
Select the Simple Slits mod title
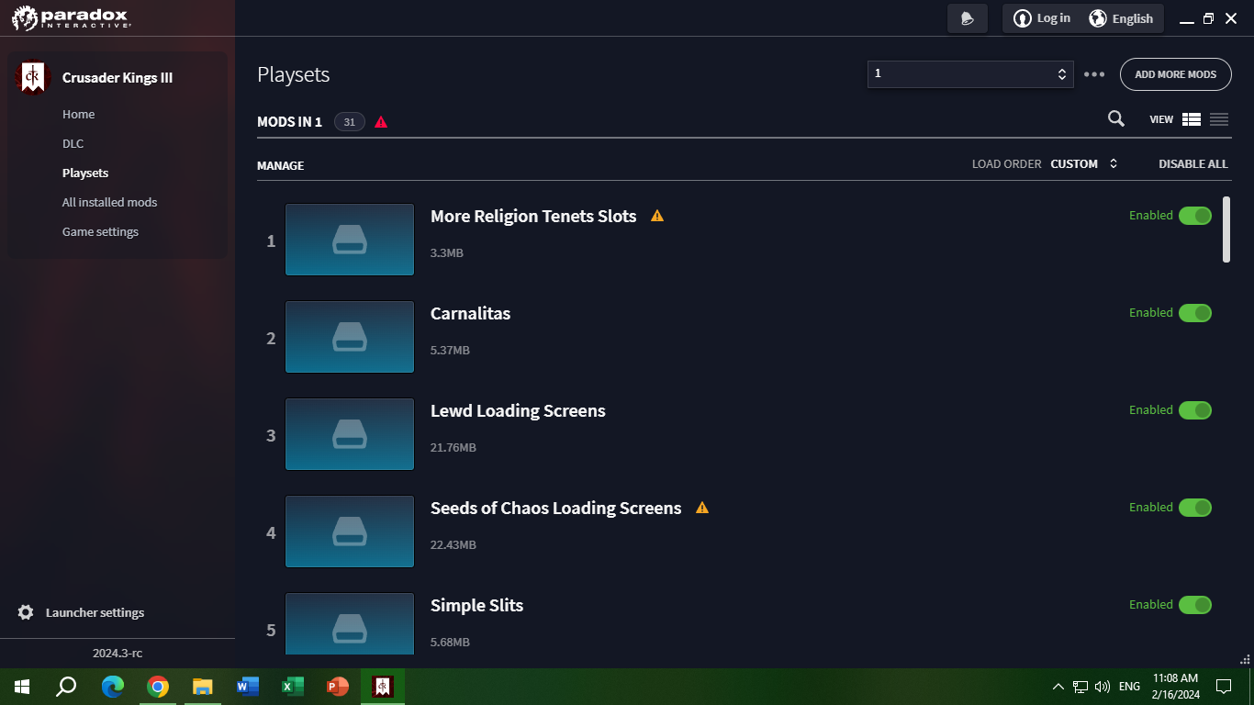pos(476,606)
